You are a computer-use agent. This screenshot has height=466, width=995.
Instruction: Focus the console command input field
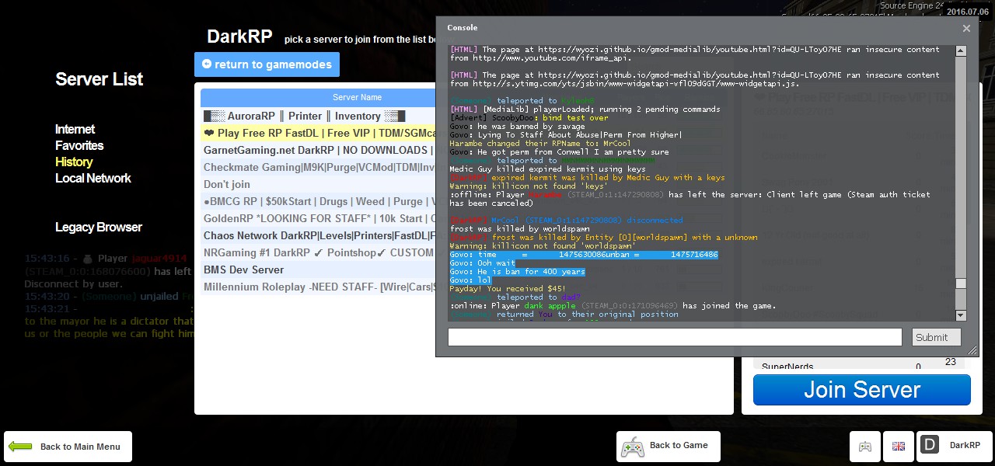[675, 337]
